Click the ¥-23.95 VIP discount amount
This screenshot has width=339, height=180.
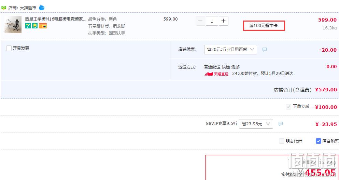click(x=326, y=124)
